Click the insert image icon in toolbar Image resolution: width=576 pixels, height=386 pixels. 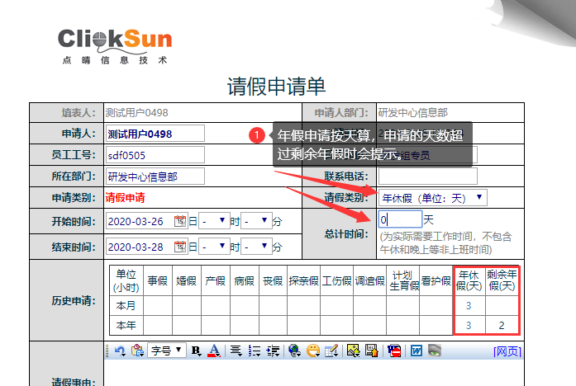pos(352,351)
